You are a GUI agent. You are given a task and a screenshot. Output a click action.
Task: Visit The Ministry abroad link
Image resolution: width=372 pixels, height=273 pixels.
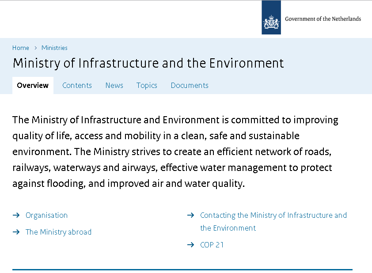pos(59,232)
